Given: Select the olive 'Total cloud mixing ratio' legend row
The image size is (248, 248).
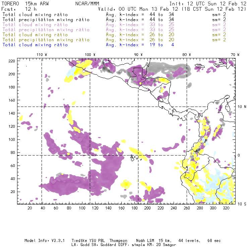Looking at the screenshot, I should (35, 35).
